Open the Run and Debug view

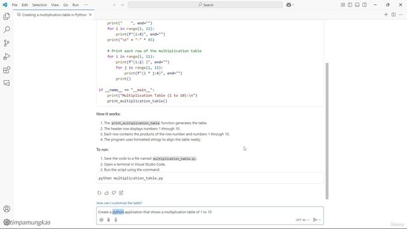pos(7,57)
